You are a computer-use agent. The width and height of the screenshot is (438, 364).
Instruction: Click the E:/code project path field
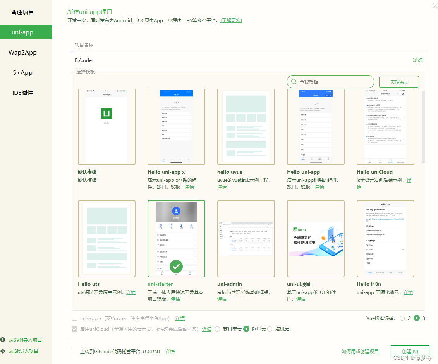(x=242, y=60)
